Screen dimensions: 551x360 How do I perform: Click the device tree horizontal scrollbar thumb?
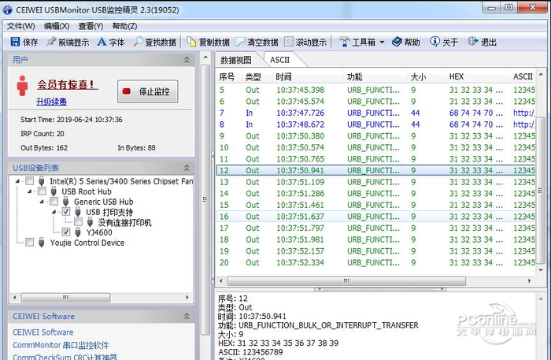click(65, 298)
